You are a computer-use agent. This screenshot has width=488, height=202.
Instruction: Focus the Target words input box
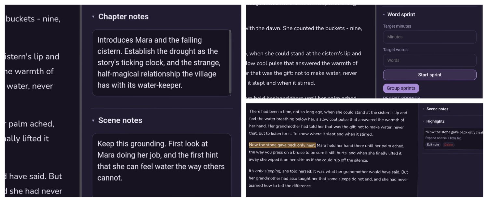[x=429, y=60]
